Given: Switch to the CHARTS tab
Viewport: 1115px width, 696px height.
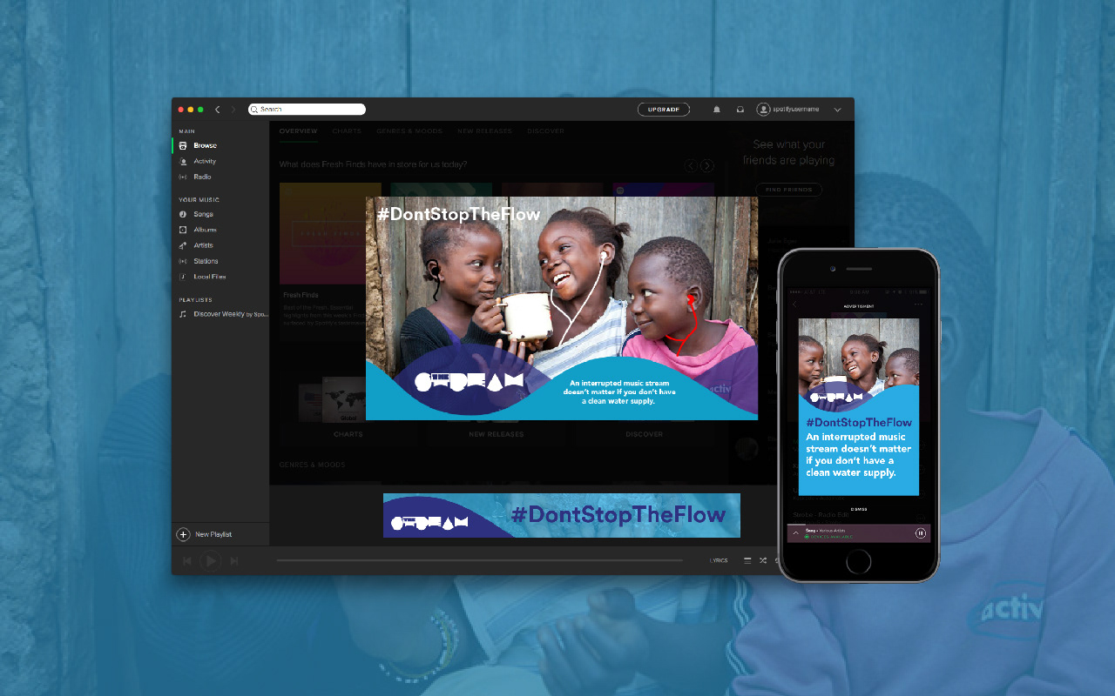Looking at the screenshot, I should [x=347, y=131].
